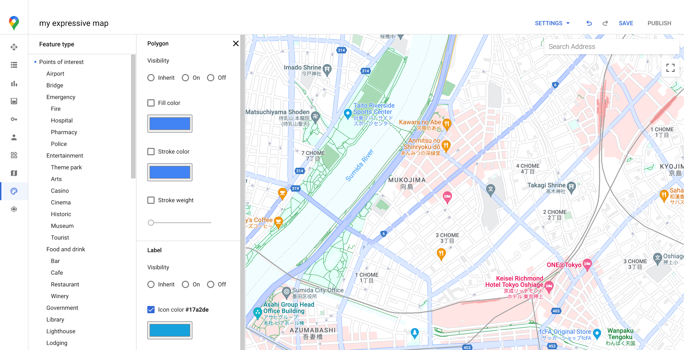The height and width of the screenshot is (350, 684).
Task: Check the Stroke weight option
Action: [151, 200]
